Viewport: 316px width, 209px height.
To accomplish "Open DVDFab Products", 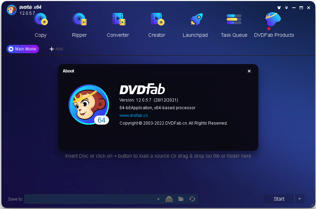I will [274, 25].
